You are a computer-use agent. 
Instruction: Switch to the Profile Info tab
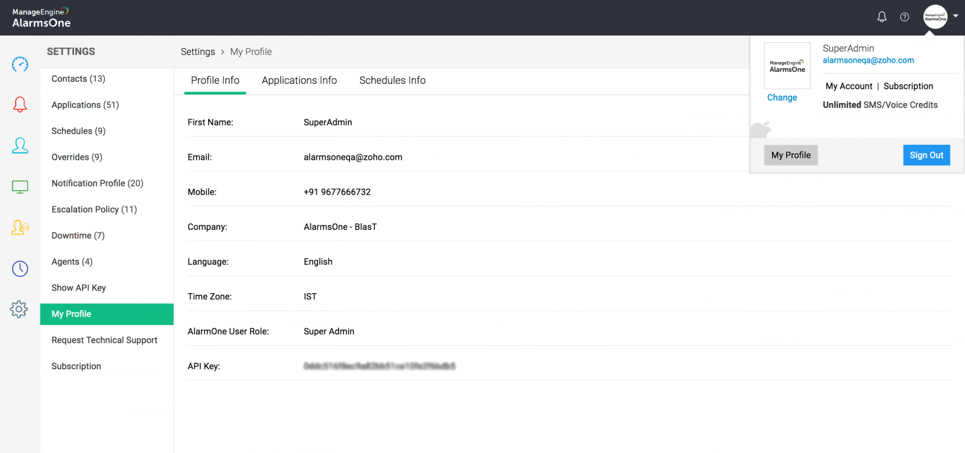[x=215, y=80]
